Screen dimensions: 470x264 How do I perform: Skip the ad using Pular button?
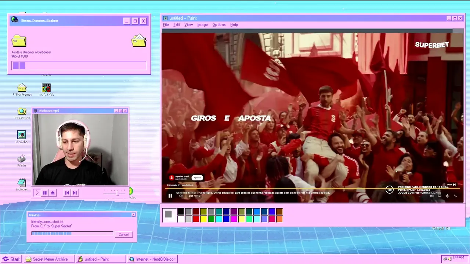click(451, 184)
